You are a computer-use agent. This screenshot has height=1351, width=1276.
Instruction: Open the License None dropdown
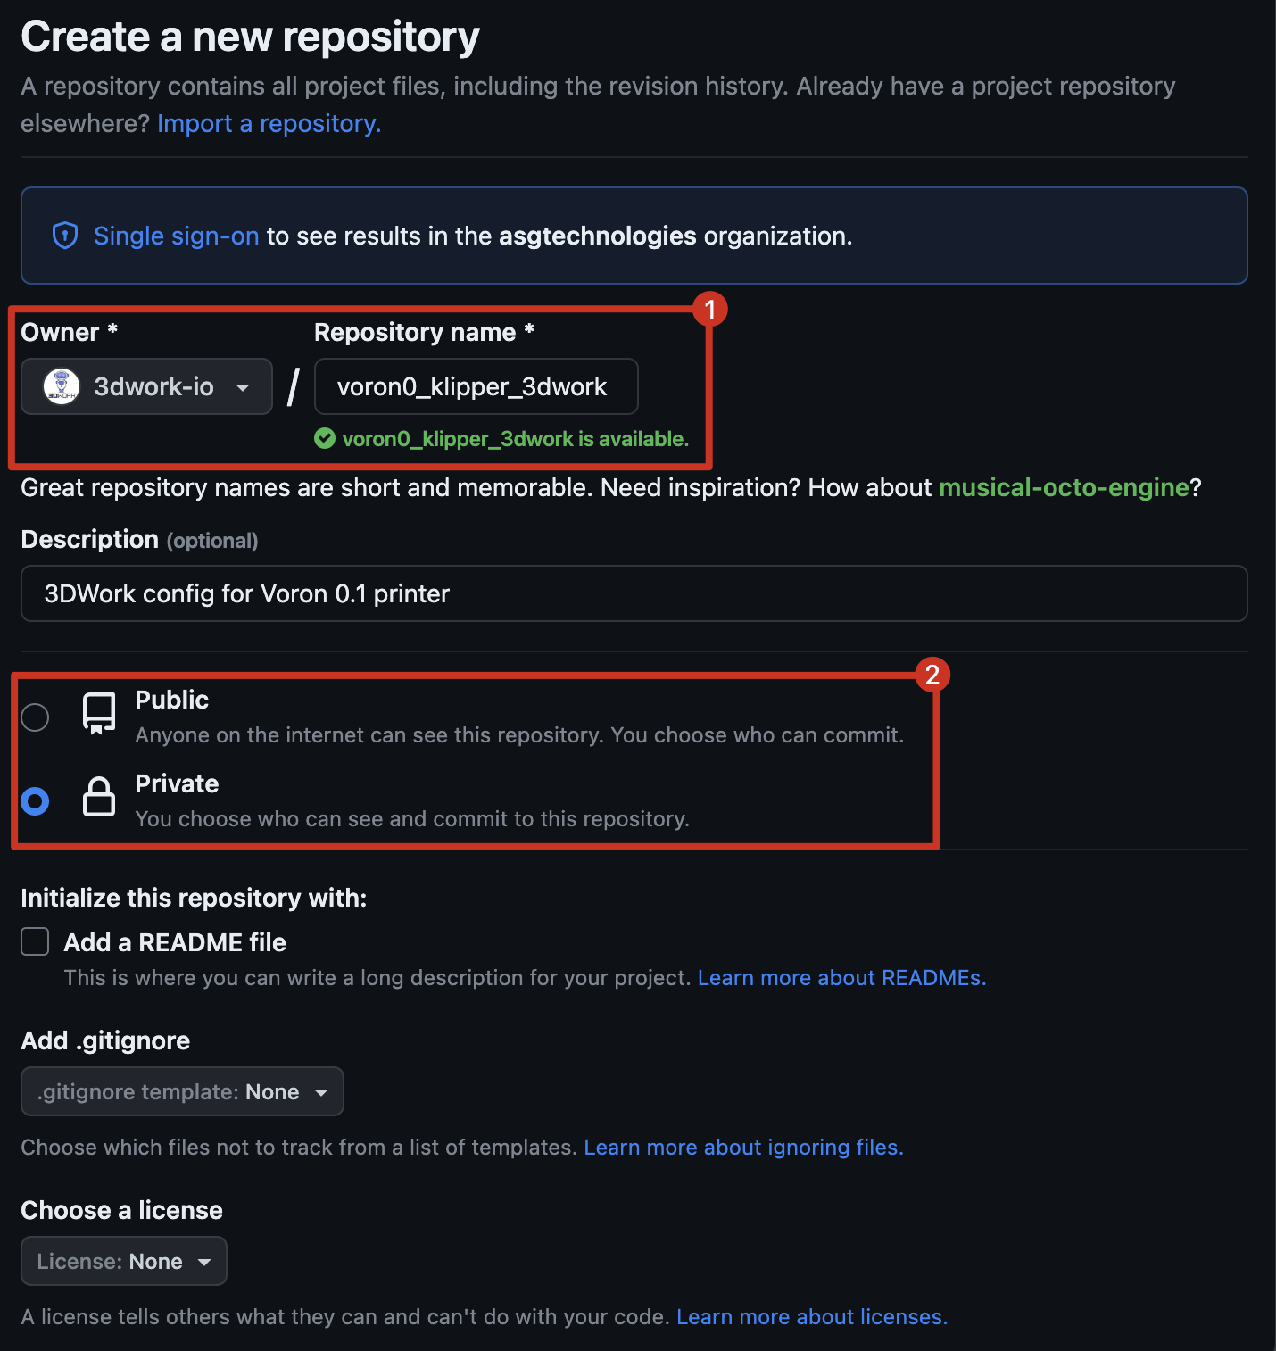(124, 1261)
